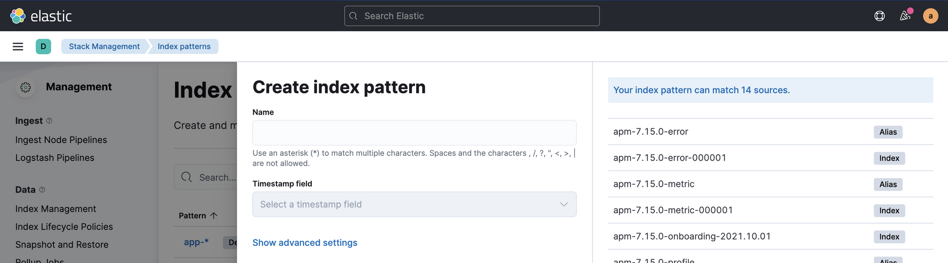The height and width of the screenshot is (263, 948).
Task: Expand Show advanced settings
Action: [x=305, y=243]
